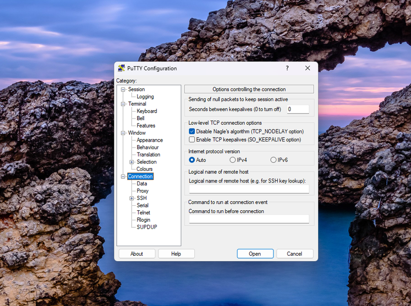Screen dimensions: 411x306
Task: Open the Behaviour category
Action: tap(147, 148)
